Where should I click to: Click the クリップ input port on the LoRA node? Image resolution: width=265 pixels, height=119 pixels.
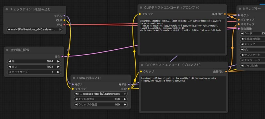[x=73, y=89]
